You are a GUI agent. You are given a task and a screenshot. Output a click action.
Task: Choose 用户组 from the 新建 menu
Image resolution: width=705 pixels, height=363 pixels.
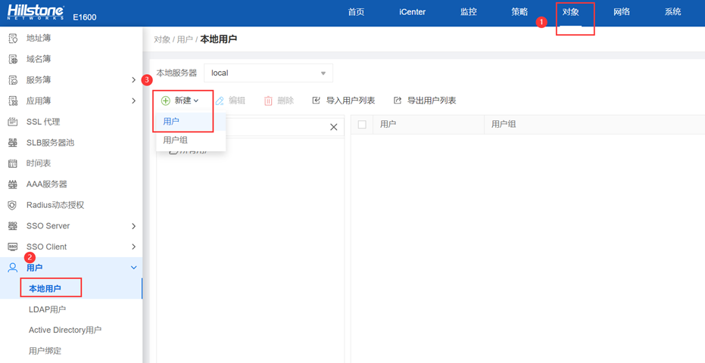pyautogui.click(x=191, y=141)
